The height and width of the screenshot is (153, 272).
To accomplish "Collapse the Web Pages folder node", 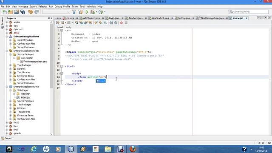I will 11,90.
